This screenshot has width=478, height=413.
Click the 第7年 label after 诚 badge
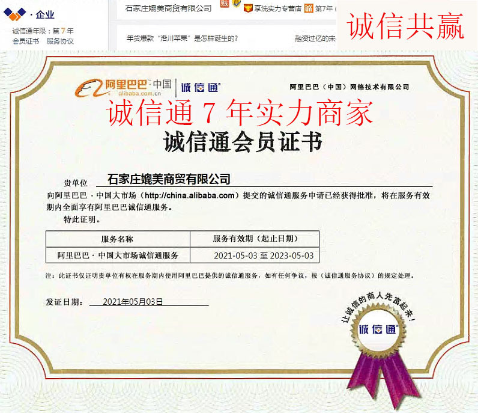(x=324, y=8)
